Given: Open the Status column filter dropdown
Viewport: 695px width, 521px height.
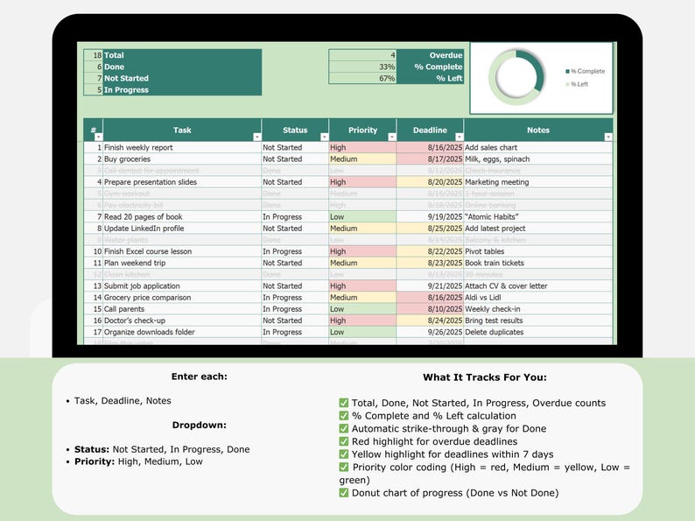Looking at the screenshot, I should pos(325,137).
